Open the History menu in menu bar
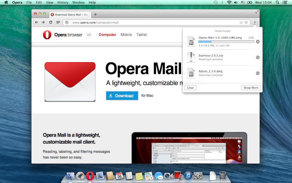 coord(63,3)
